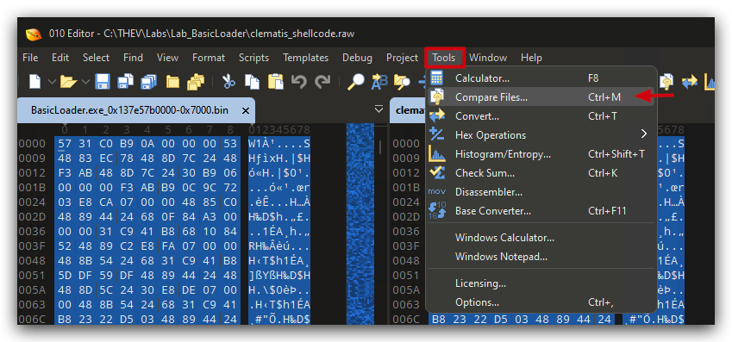Open the Format menu
The width and height of the screenshot is (732, 342).
209,58
